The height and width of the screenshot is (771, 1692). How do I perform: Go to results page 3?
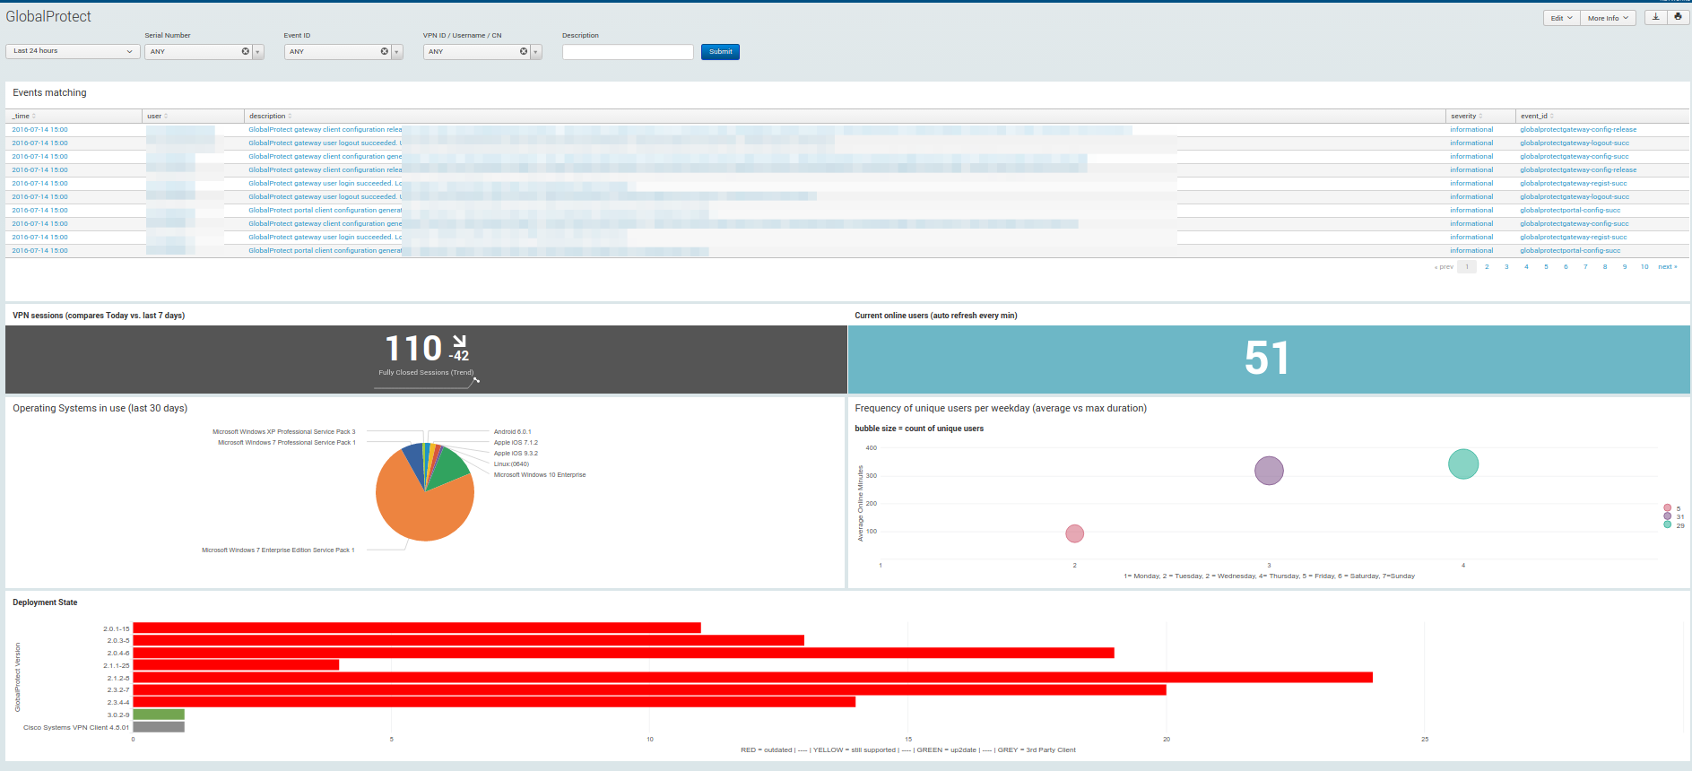(x=1506, y=267)
